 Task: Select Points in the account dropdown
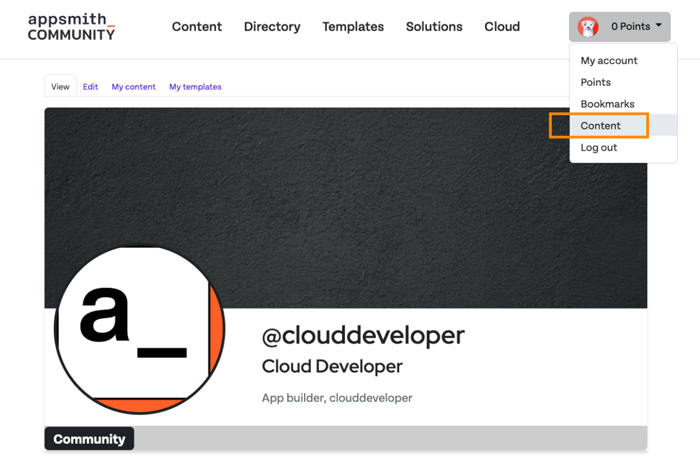click(x=623, y=82)
